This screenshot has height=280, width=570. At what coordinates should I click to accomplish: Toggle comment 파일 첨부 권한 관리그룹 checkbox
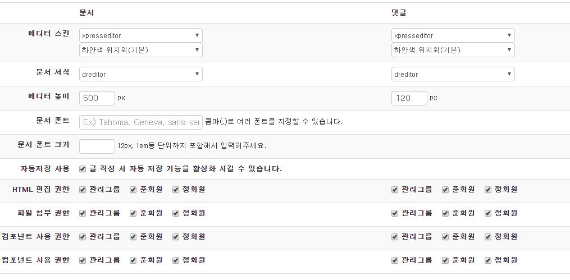pyautogui.click(x=395, y=213)
